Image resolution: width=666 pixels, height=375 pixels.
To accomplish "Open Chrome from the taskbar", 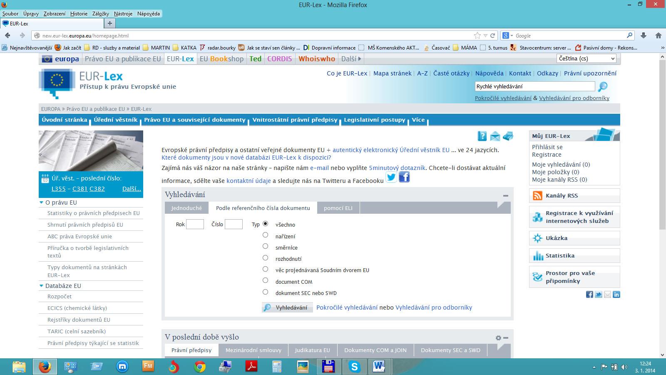I will click(200, 367).
